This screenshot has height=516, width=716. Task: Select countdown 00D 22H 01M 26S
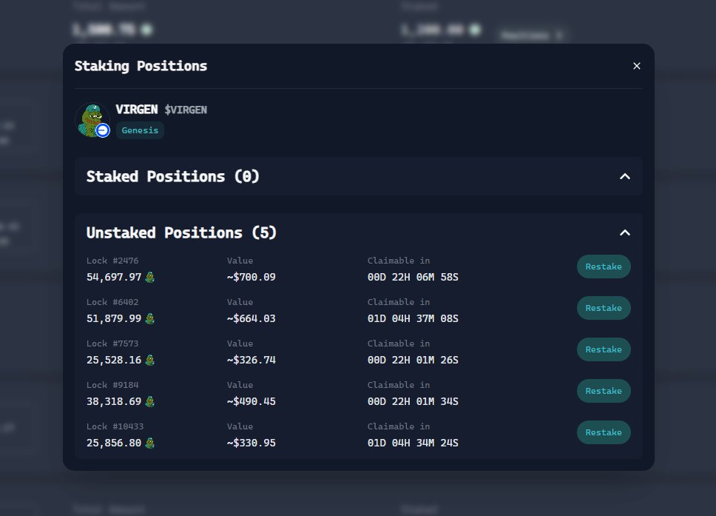[413, 360]
